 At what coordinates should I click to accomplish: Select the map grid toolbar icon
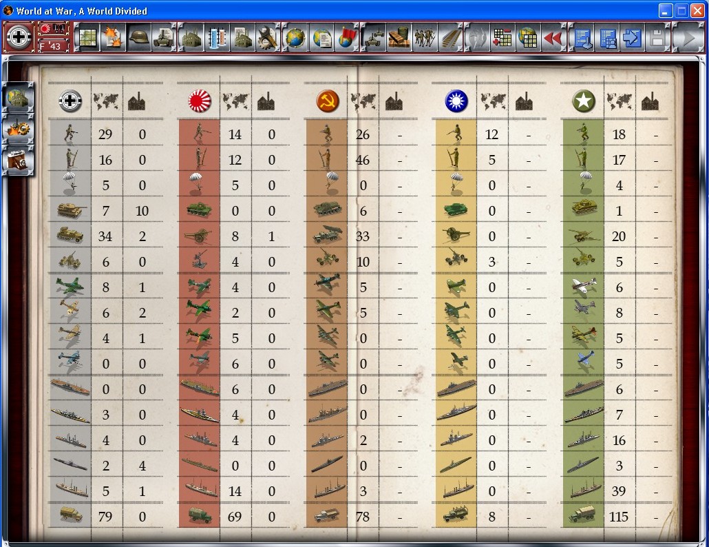coord(87,37)
